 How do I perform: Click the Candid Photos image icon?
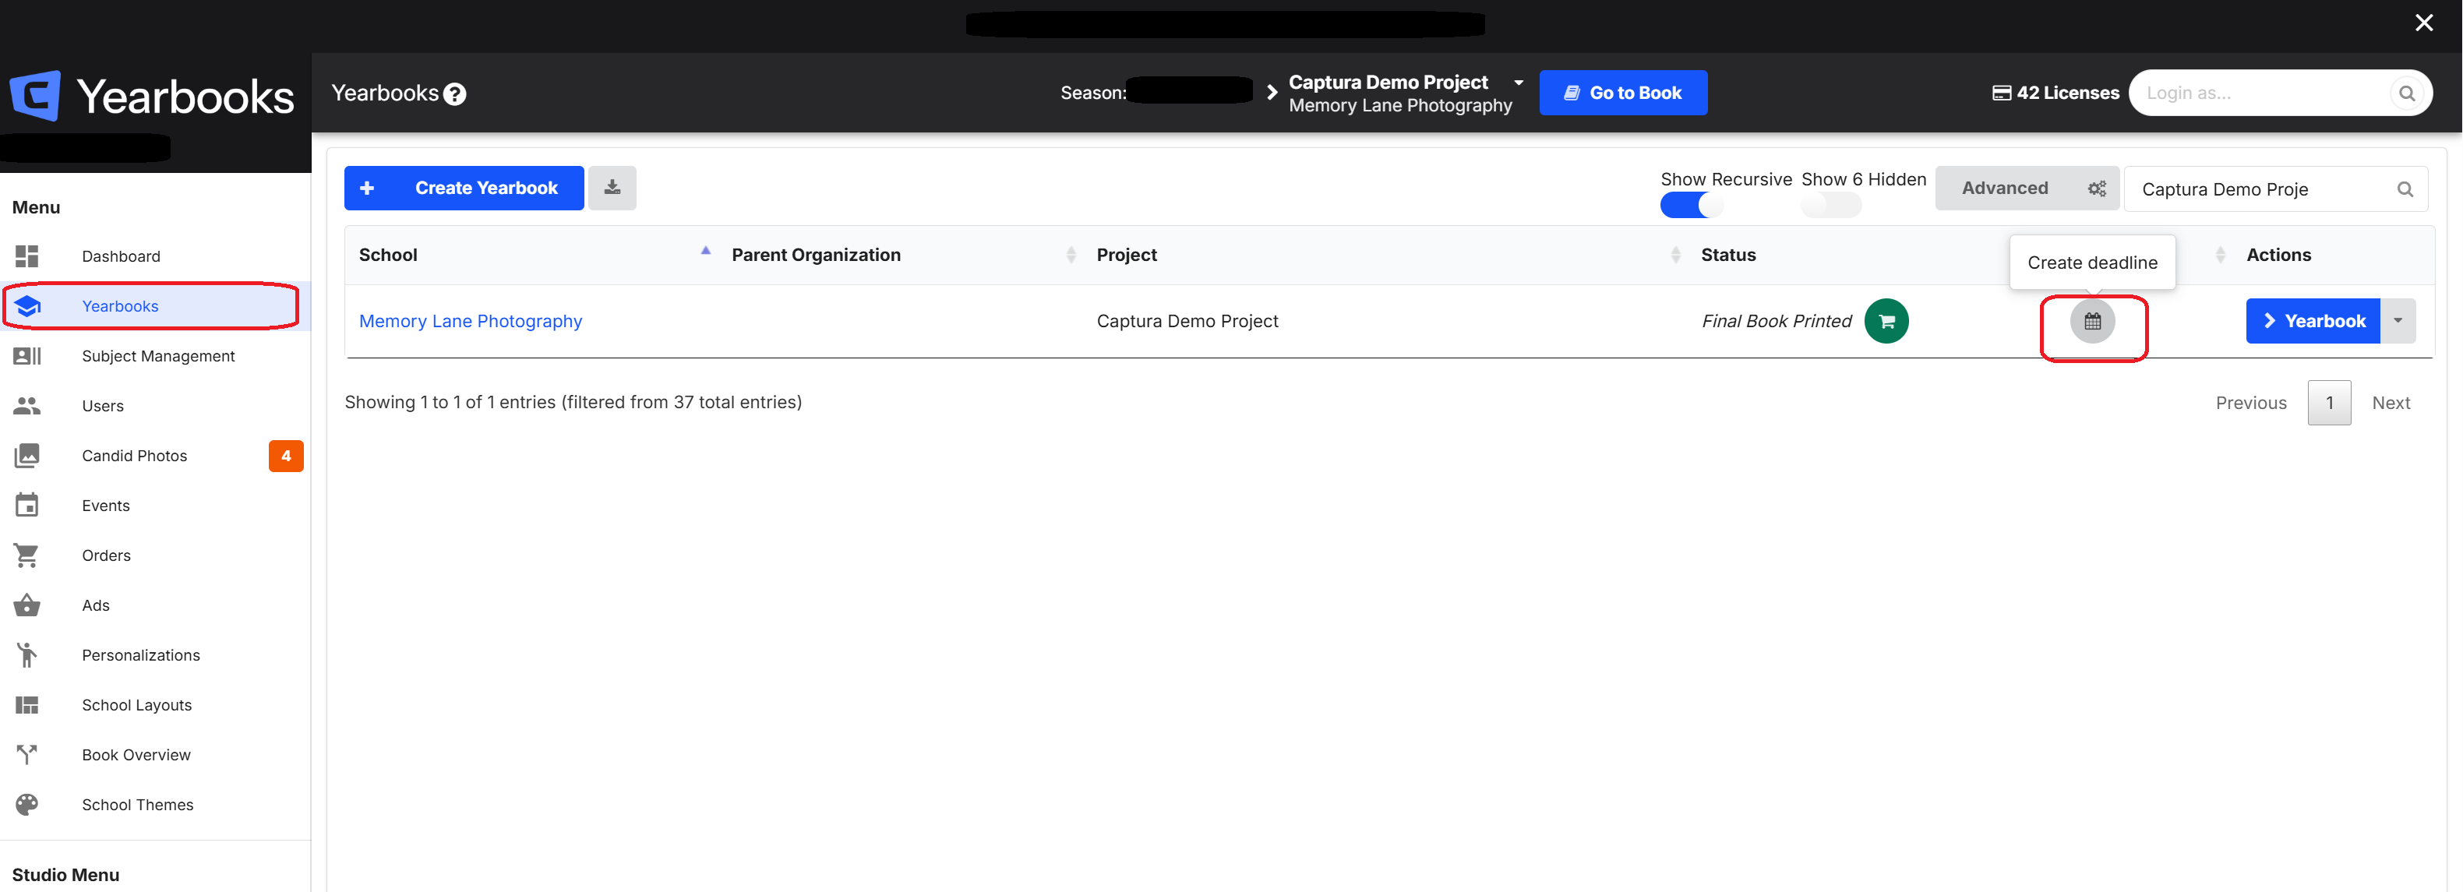click(x=26, y=455)
